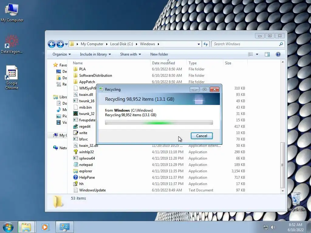The image size is (311, 233).
Task: Select mib.bin in file list
Action: [82, 107]
